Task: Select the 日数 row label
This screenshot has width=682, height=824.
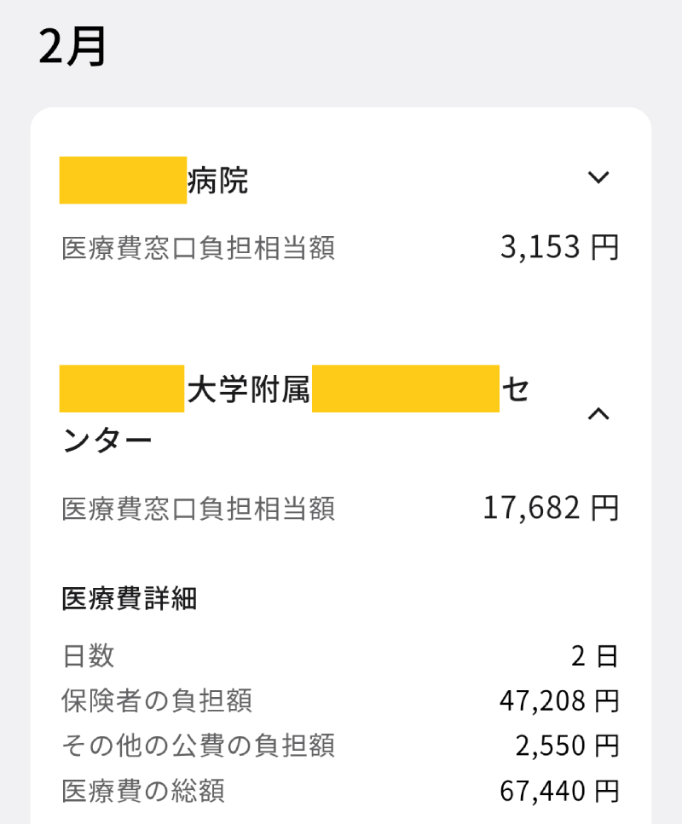Action: (x=88, y=656)
